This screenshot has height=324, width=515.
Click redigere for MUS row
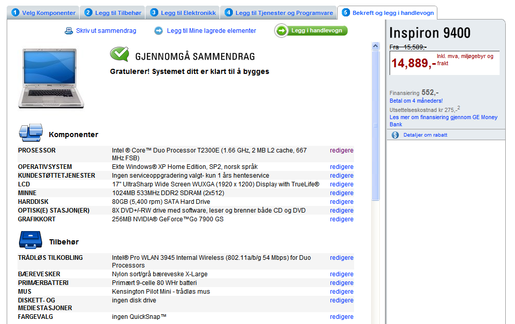tap(342, 292)
